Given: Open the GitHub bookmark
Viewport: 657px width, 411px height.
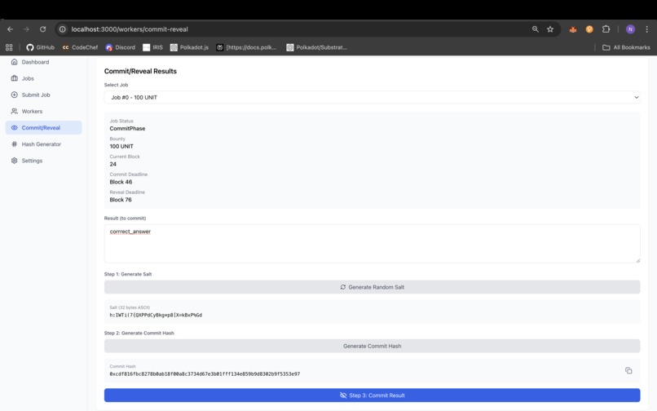Looking at the screenshot, I should coord(41,47).
